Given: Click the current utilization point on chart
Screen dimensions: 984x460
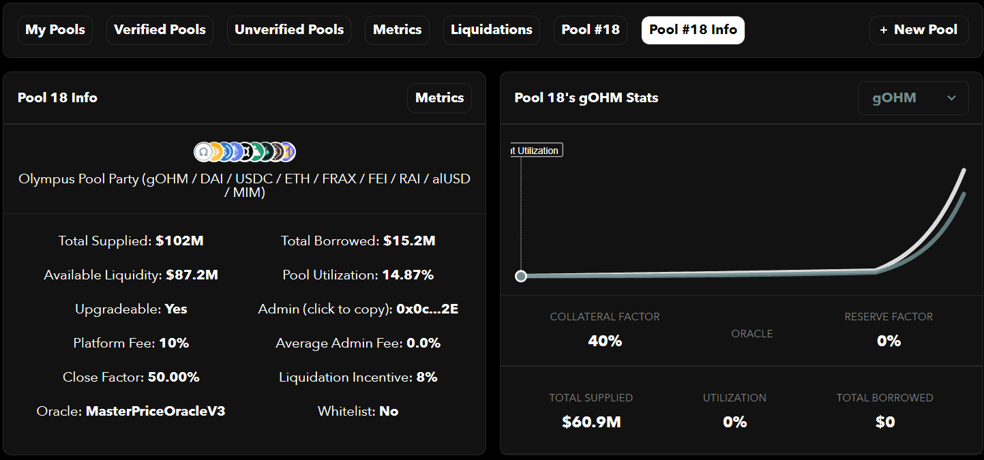Looking at the screenshot, I should [x=521, y=276].
